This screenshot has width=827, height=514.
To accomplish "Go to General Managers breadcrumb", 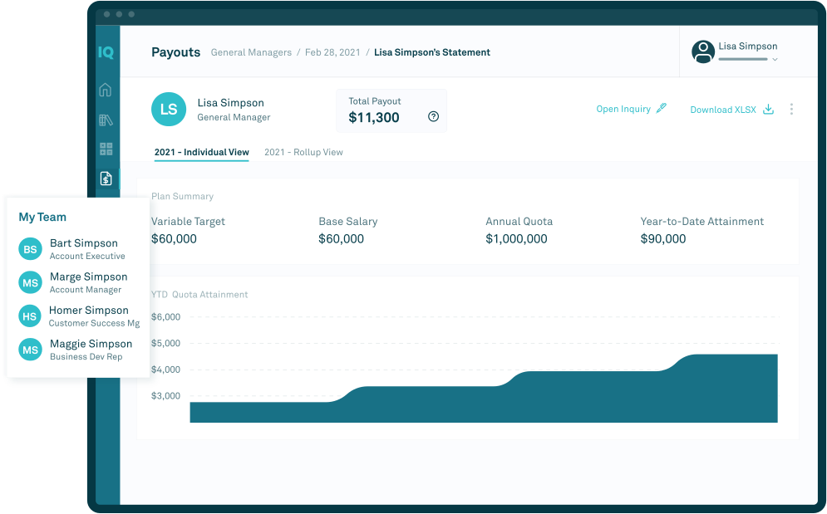I will 251,52.
